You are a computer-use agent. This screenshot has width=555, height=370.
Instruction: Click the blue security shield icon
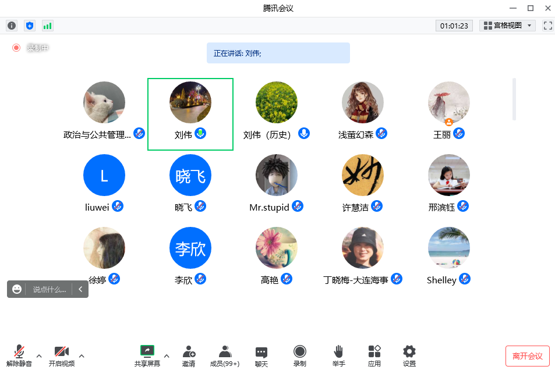[x=30, y=26]
